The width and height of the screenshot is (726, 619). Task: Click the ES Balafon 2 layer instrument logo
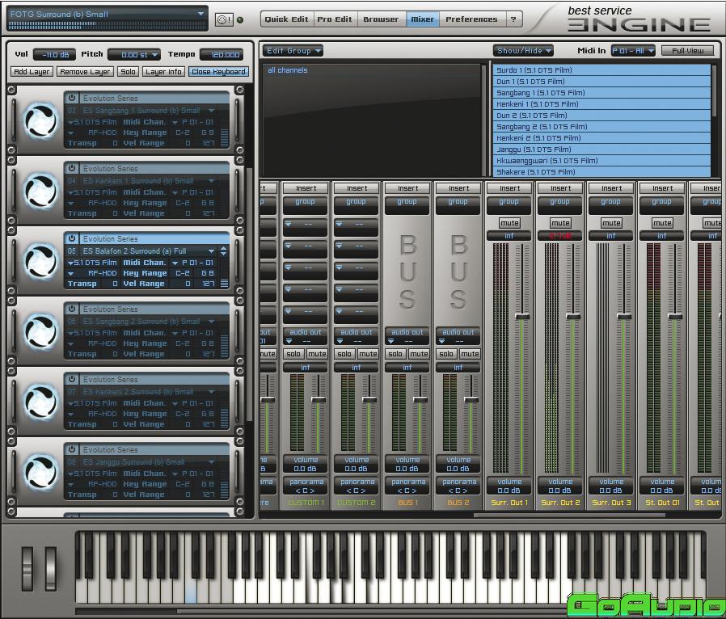tap(40, 261)
